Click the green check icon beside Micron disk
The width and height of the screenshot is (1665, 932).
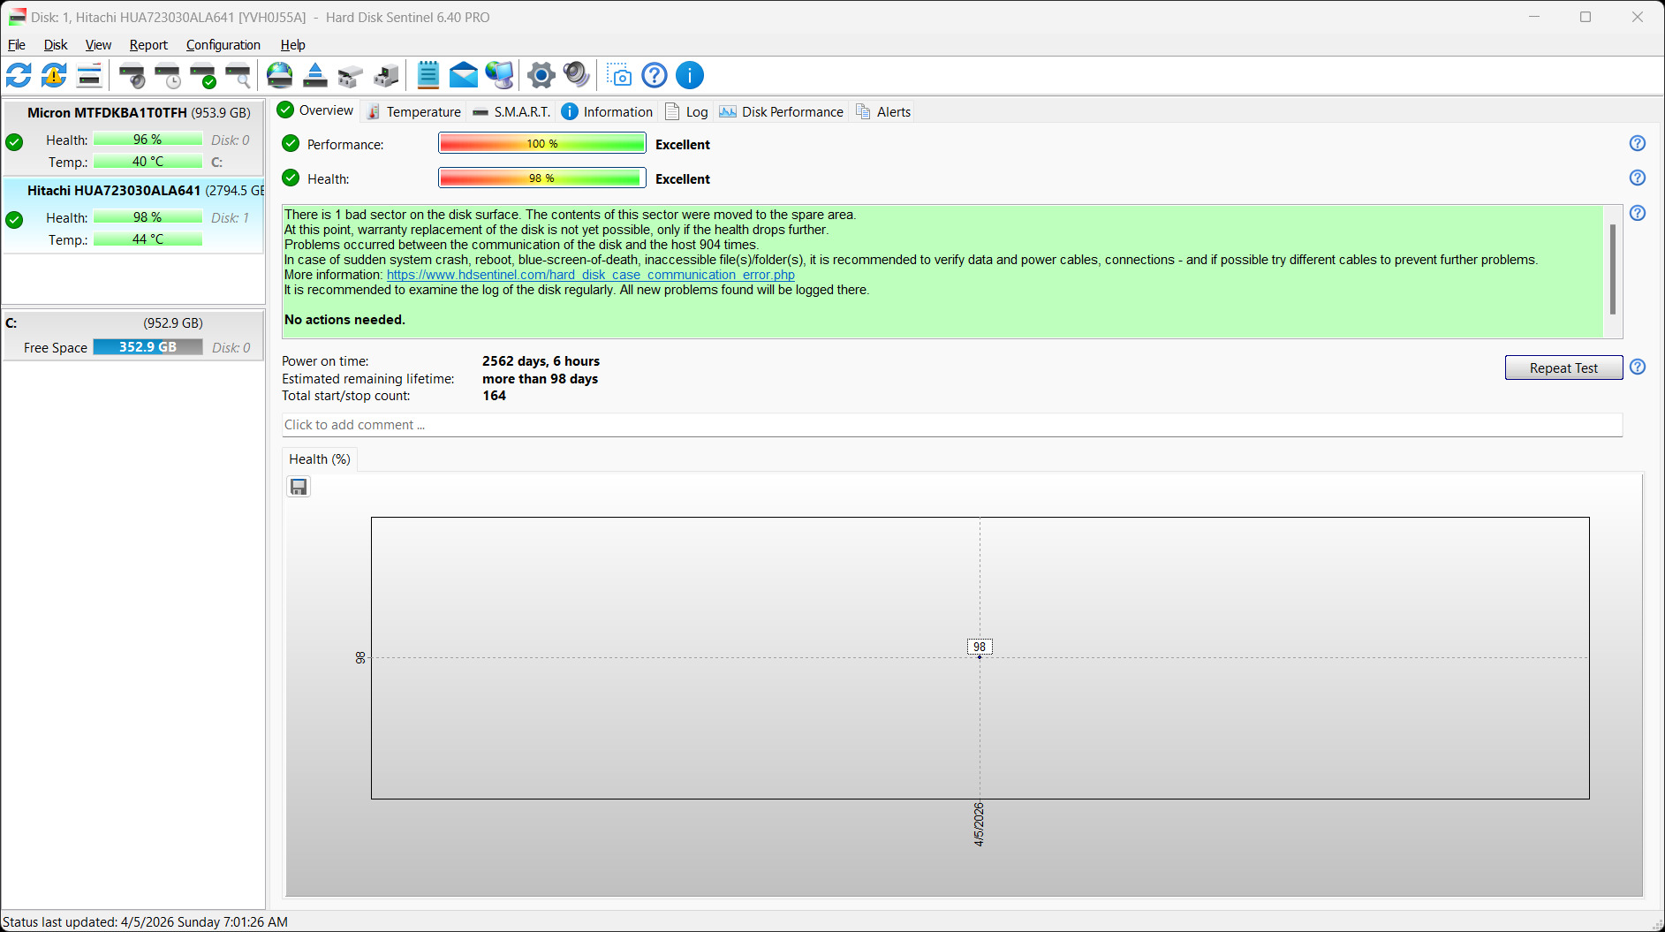click(x=14, y=142)
